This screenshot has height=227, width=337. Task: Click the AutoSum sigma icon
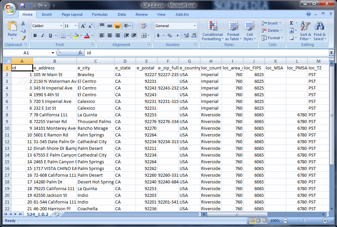(x=292, y=23)
